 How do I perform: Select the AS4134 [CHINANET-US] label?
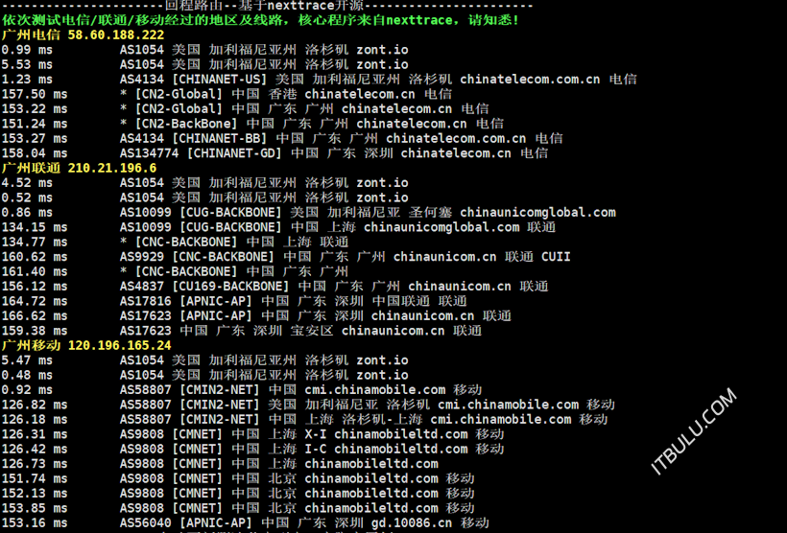point(193,80)
